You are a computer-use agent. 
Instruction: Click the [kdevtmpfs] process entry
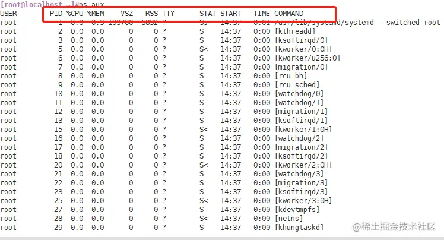pos(297,210)
